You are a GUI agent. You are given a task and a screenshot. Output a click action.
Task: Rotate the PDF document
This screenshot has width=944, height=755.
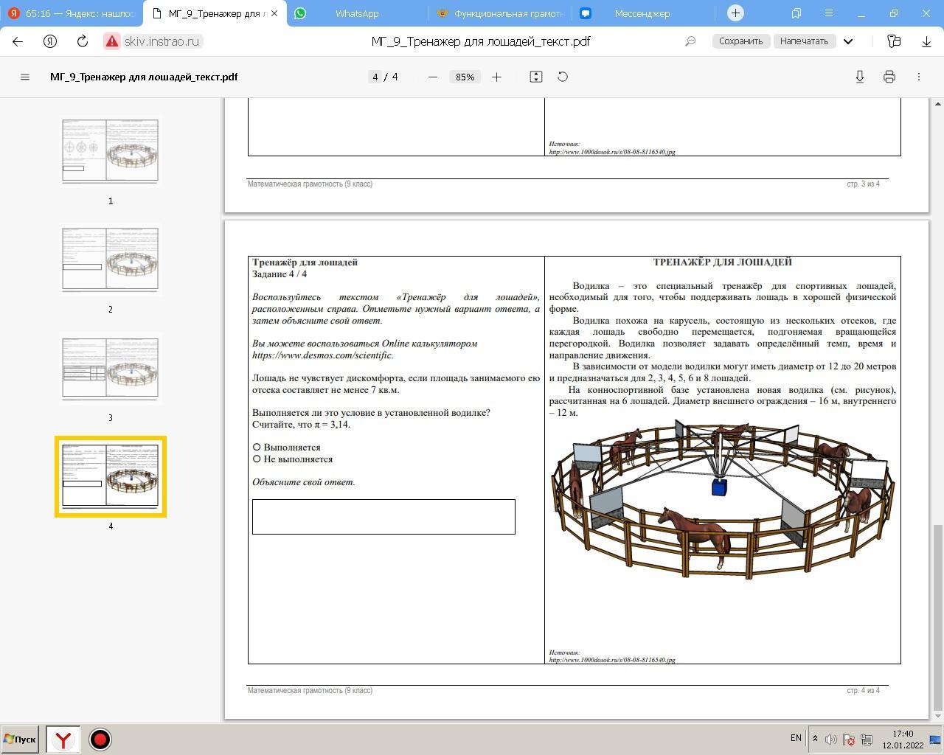(563, 77)
